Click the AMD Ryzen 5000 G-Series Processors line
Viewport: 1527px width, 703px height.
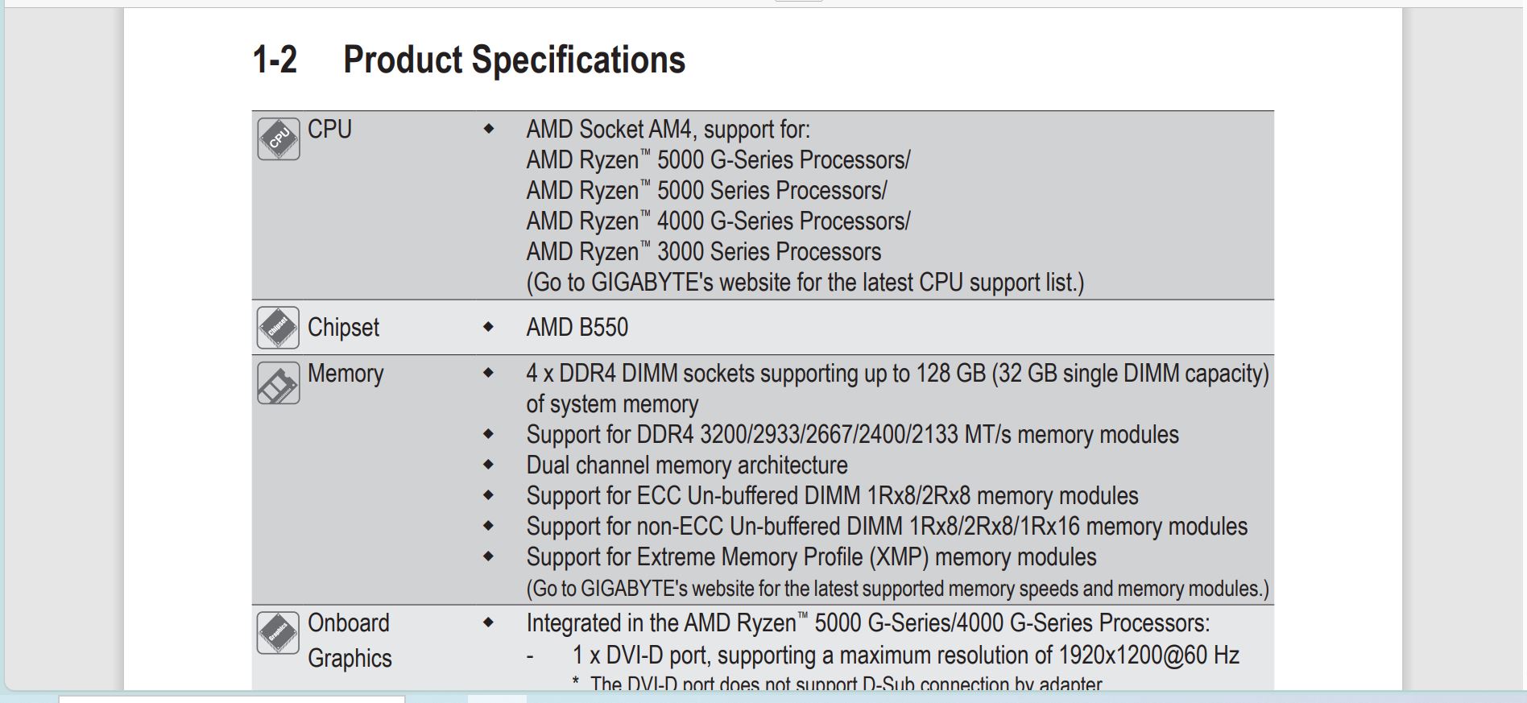[x=718, y=160]
